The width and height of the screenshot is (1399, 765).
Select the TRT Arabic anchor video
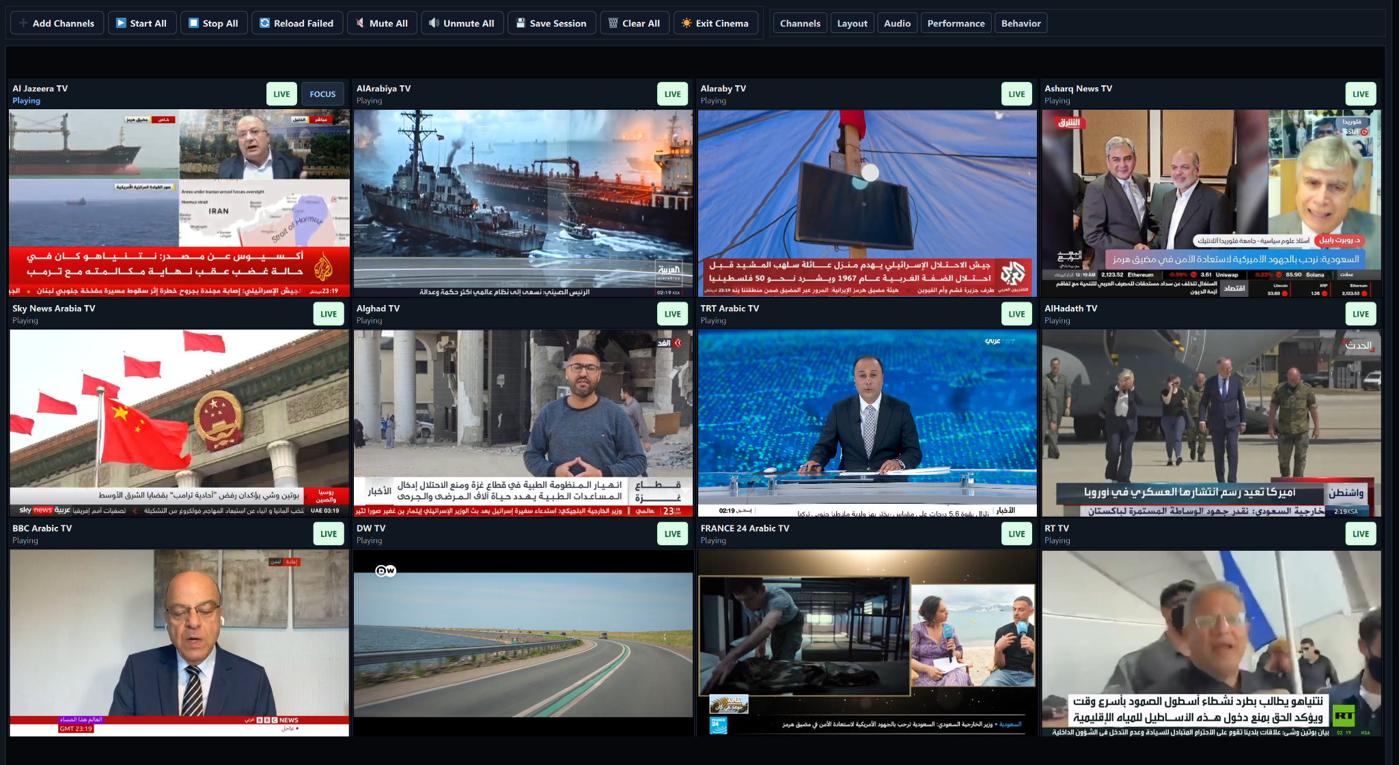coord(868,423)
